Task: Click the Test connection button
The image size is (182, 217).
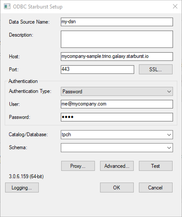Action: tap(156, 166)
